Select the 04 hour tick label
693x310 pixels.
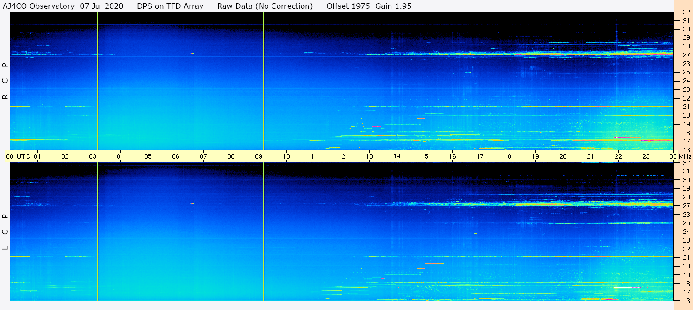coord(120,156)
